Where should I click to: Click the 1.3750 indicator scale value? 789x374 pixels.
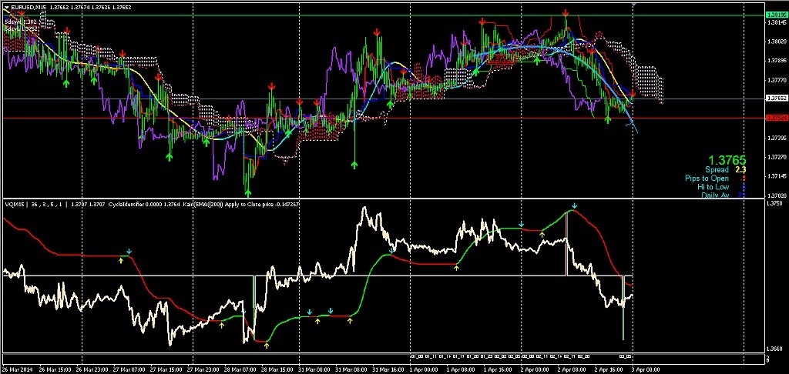(x=773, y=203)
